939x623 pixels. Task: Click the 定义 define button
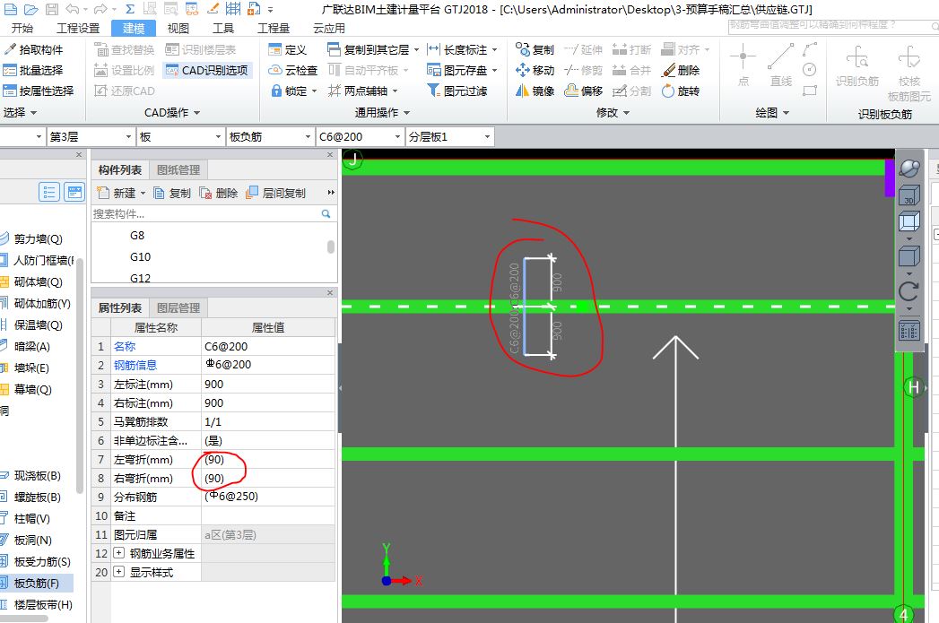[288, 49]
